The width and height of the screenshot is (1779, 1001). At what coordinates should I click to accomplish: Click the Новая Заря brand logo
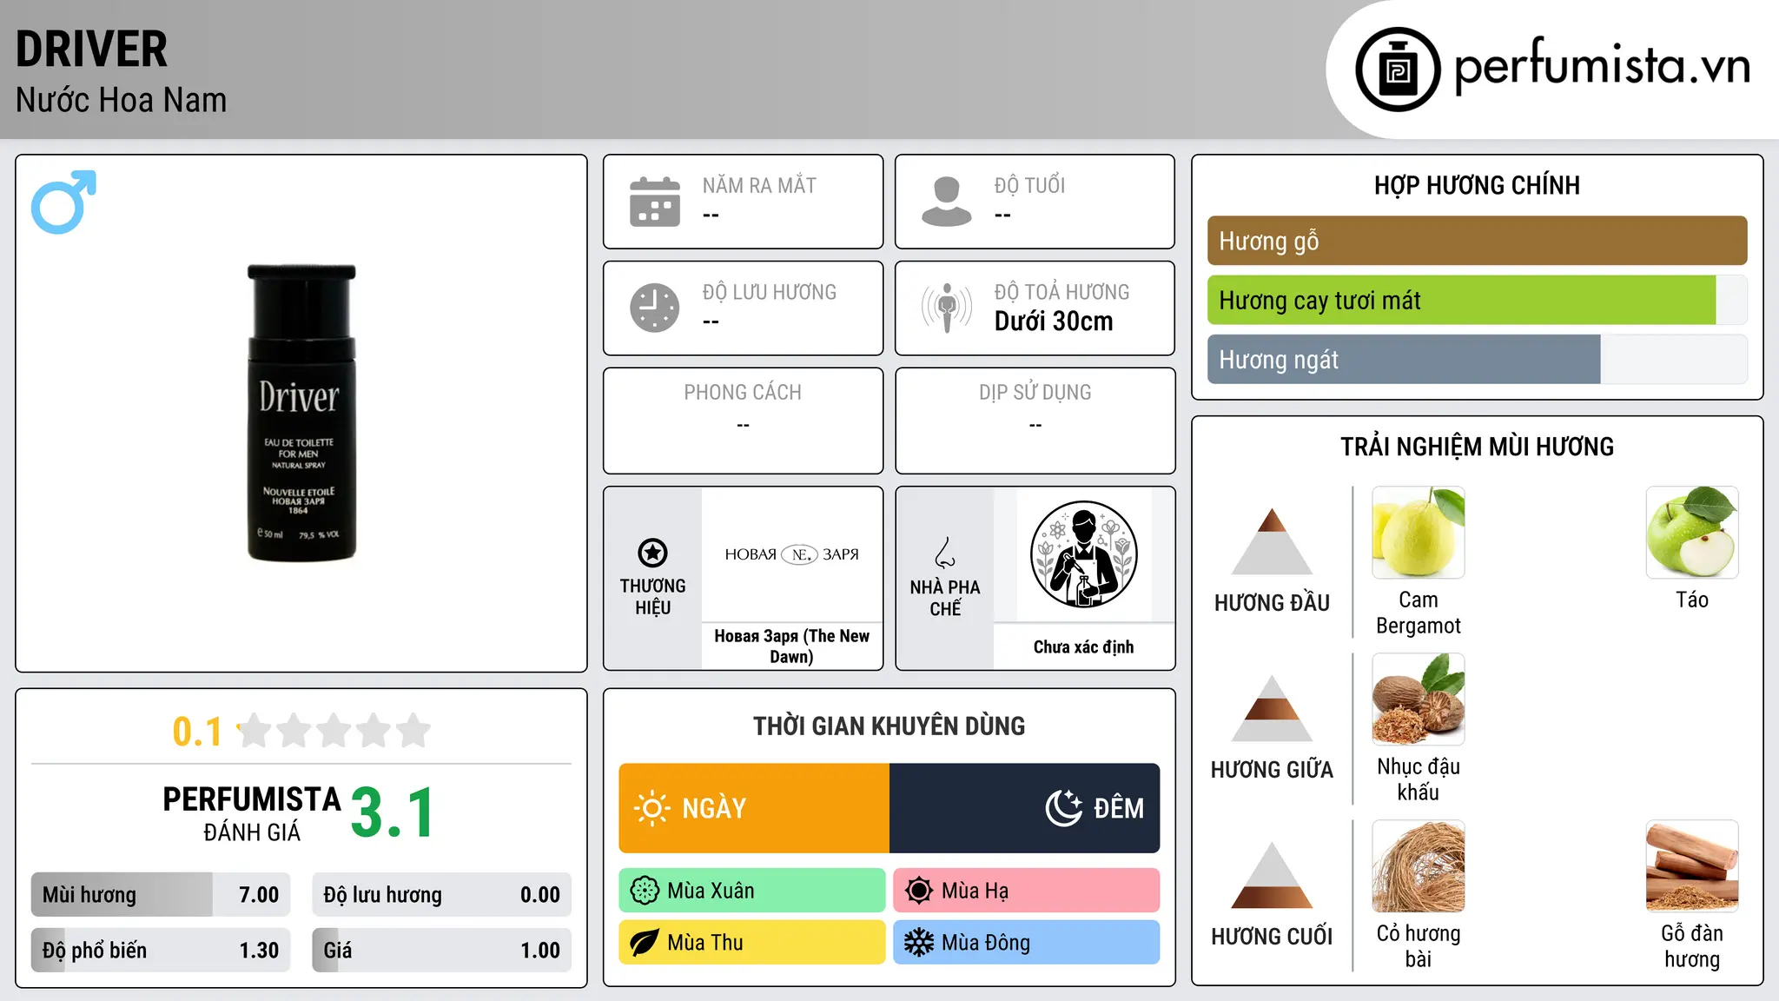click(791, 554)
